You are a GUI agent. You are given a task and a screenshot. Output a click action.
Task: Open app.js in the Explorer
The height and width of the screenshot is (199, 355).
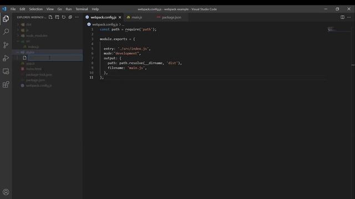[x=48, y=64]
